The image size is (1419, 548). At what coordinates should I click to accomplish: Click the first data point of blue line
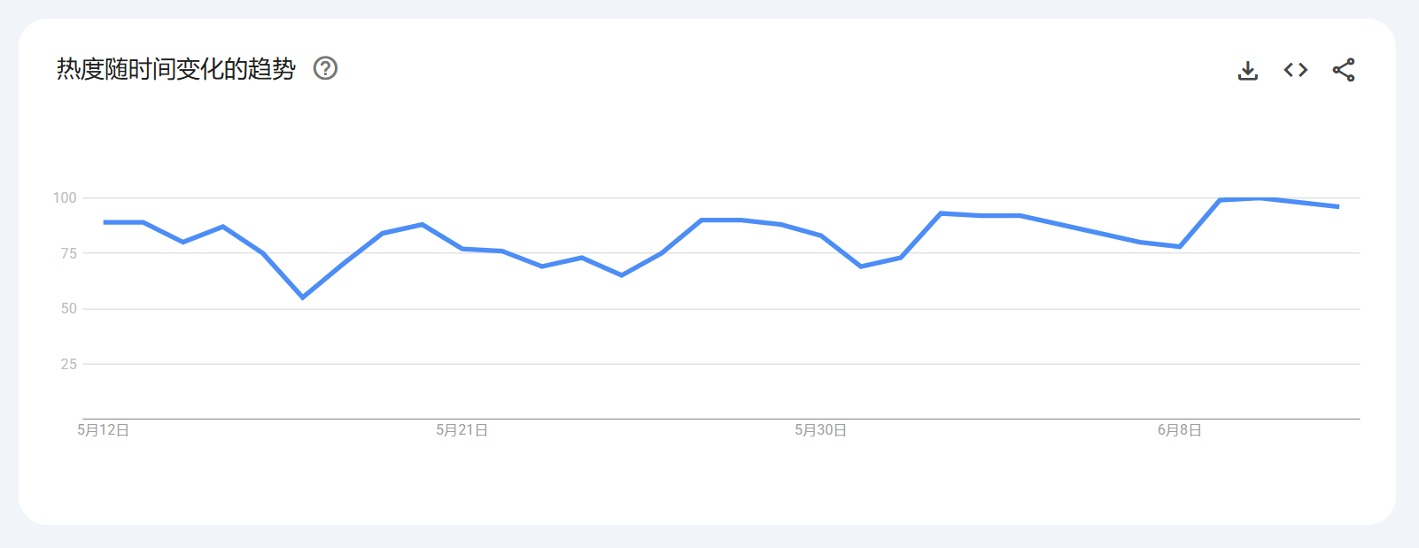click(104, 222)
